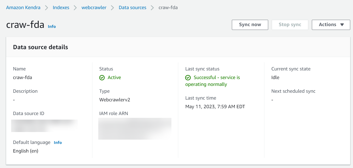The width and height of the screenshot is (353, 168).
Task: Click the blurred Data source ID value
Action: pyautogui.click(x=44, y=125)
